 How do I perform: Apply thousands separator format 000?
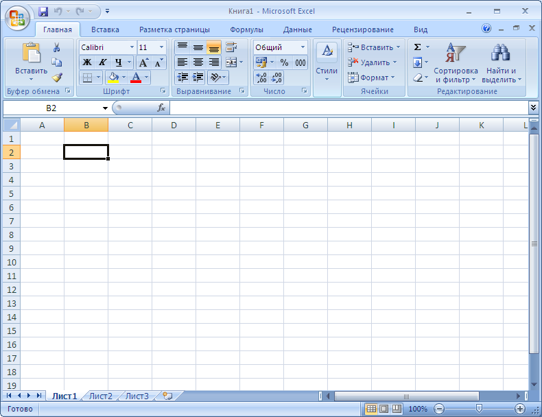[300, 62]
